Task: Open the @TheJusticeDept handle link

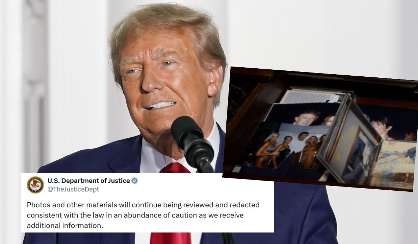Action: coord(73,189)
